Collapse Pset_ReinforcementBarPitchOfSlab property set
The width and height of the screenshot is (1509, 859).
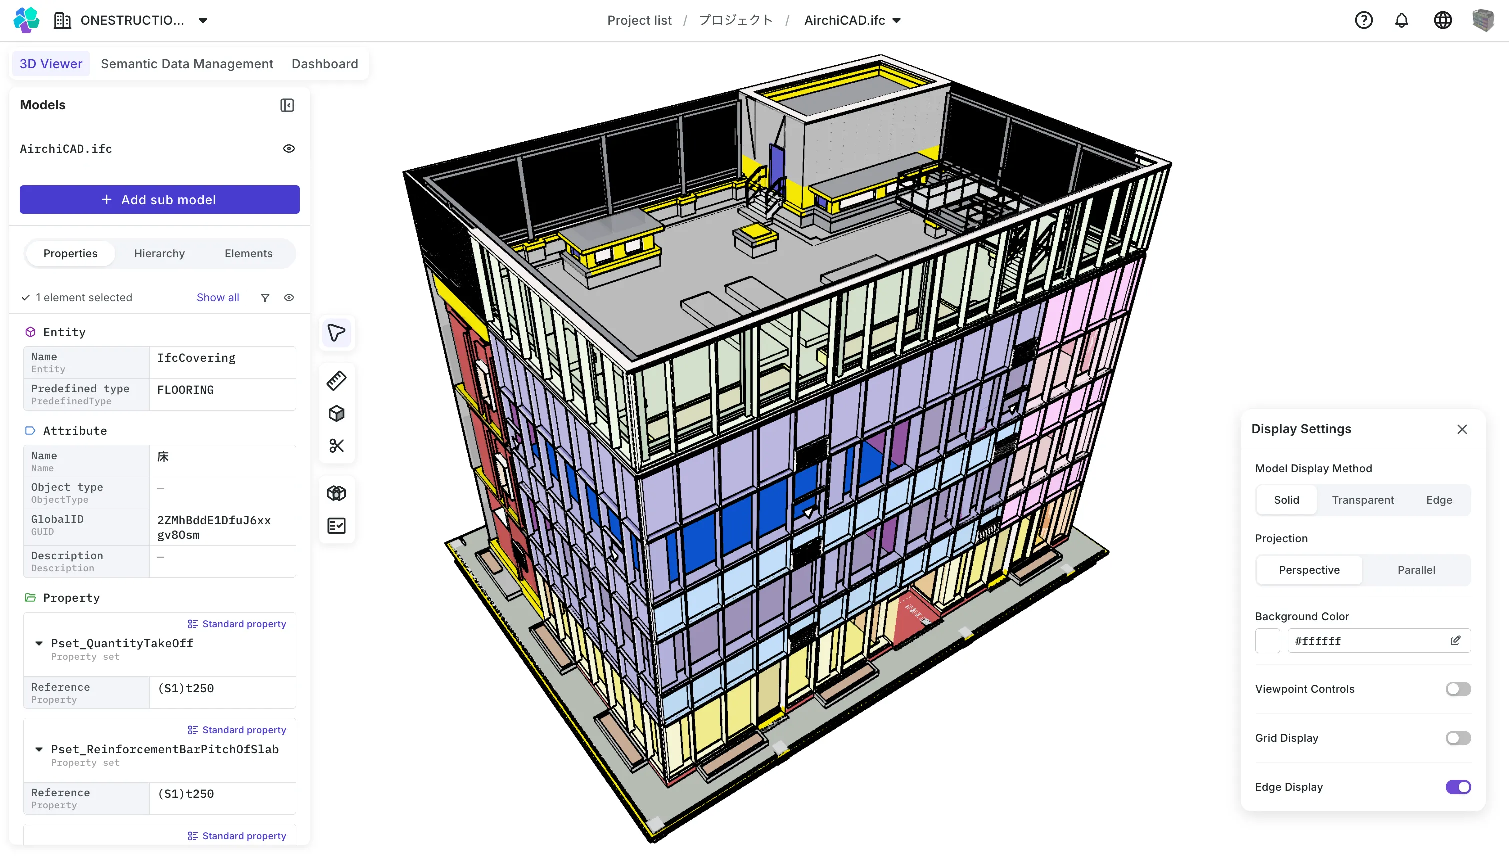[x=39, y=749]
